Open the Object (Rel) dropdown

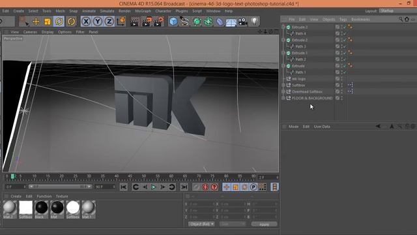[x=201, y=224]
